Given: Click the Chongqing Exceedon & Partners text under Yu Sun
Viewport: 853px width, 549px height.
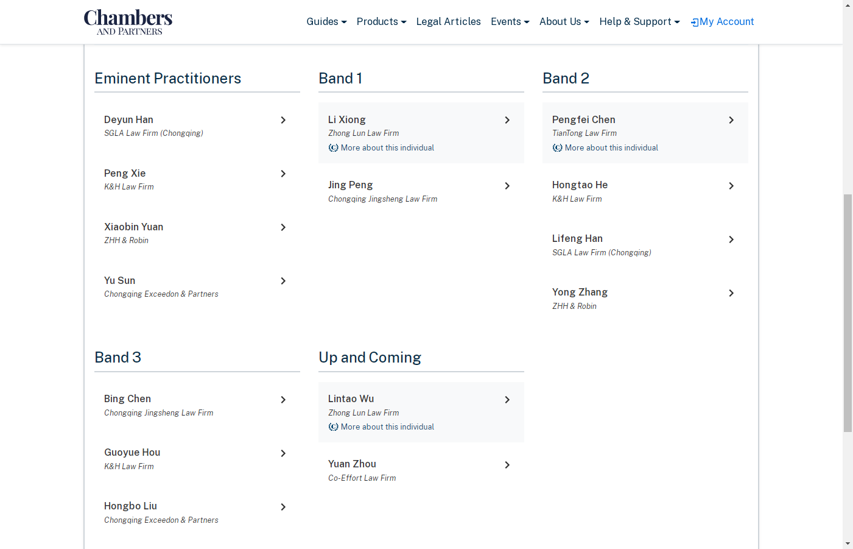Looking at the screenshot, I should [x=161, y=294].
